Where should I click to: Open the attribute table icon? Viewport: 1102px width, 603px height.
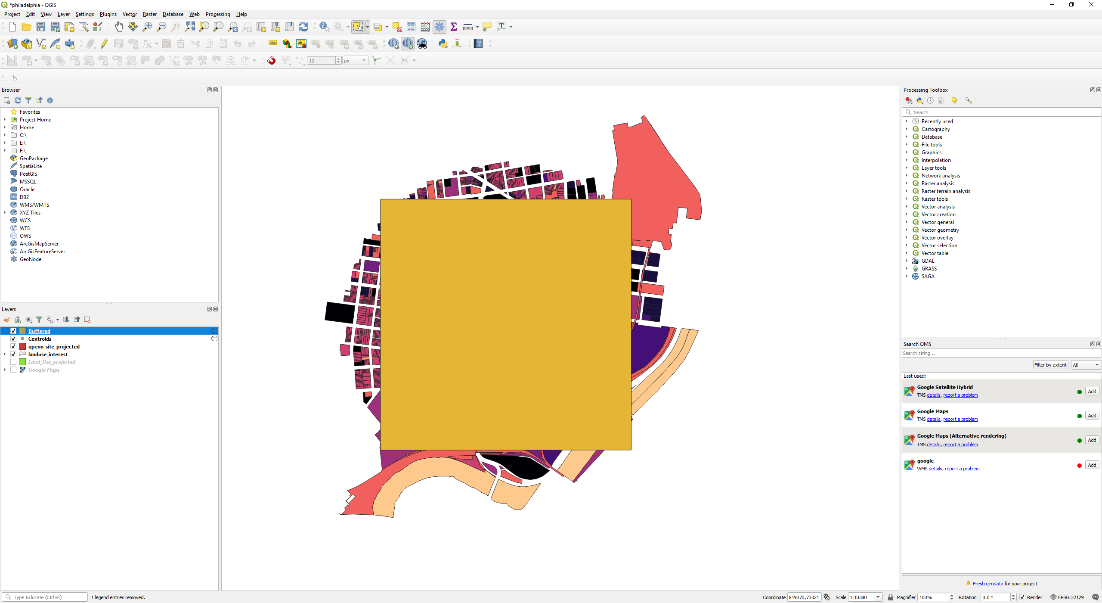(x=411, y=27)
